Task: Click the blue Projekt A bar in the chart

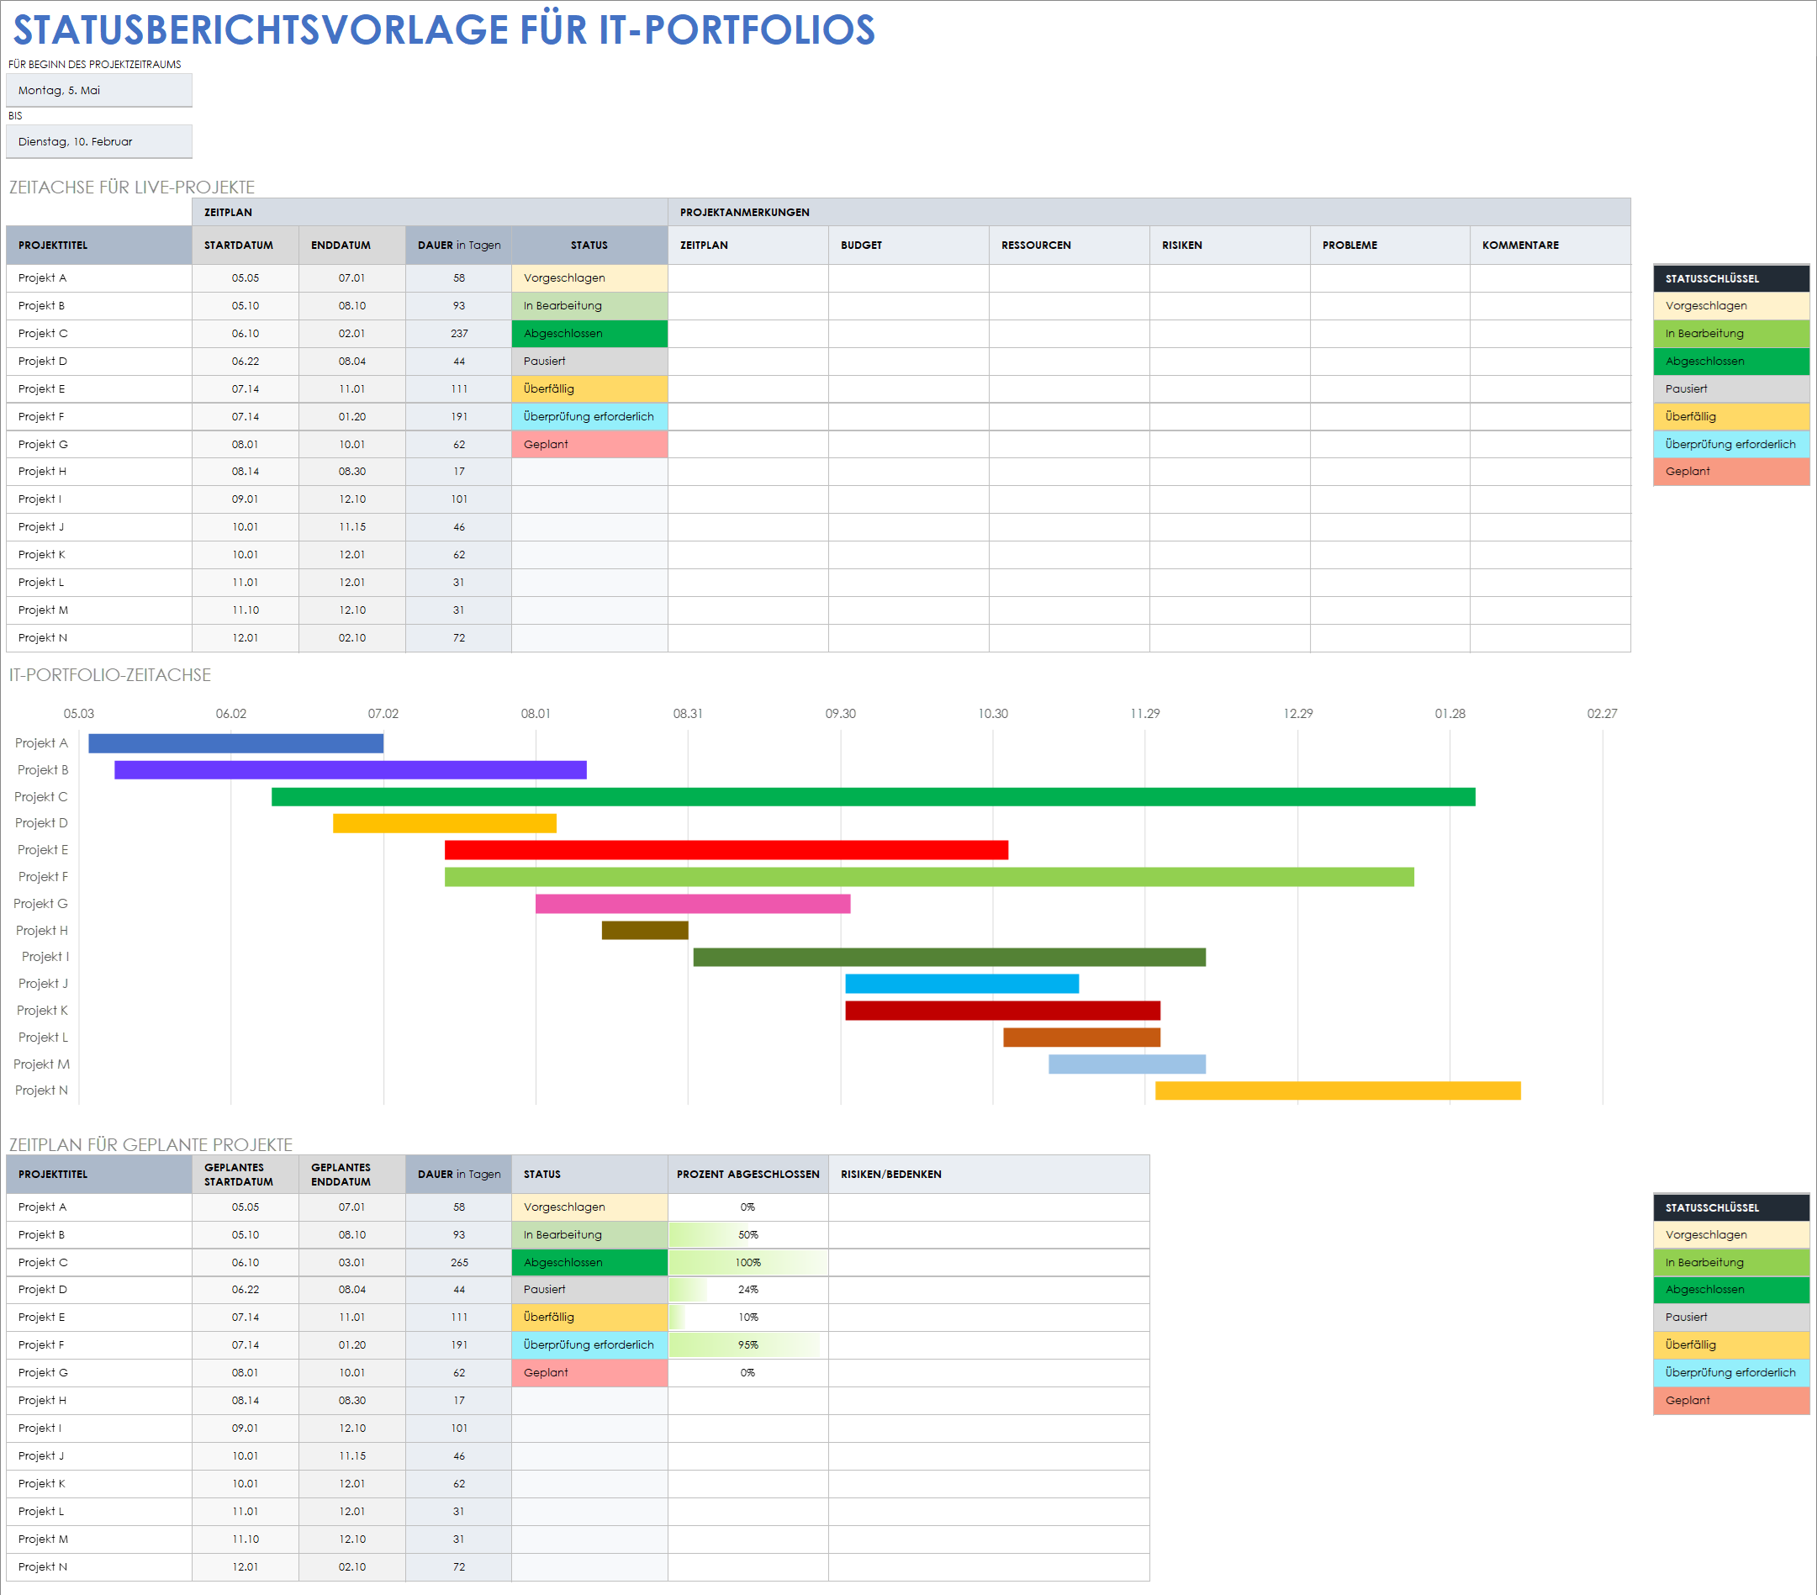Action: [235, 743]
